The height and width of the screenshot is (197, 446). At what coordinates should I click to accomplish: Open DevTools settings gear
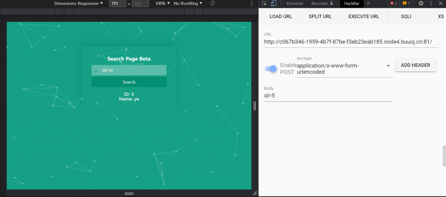(421, 3)
